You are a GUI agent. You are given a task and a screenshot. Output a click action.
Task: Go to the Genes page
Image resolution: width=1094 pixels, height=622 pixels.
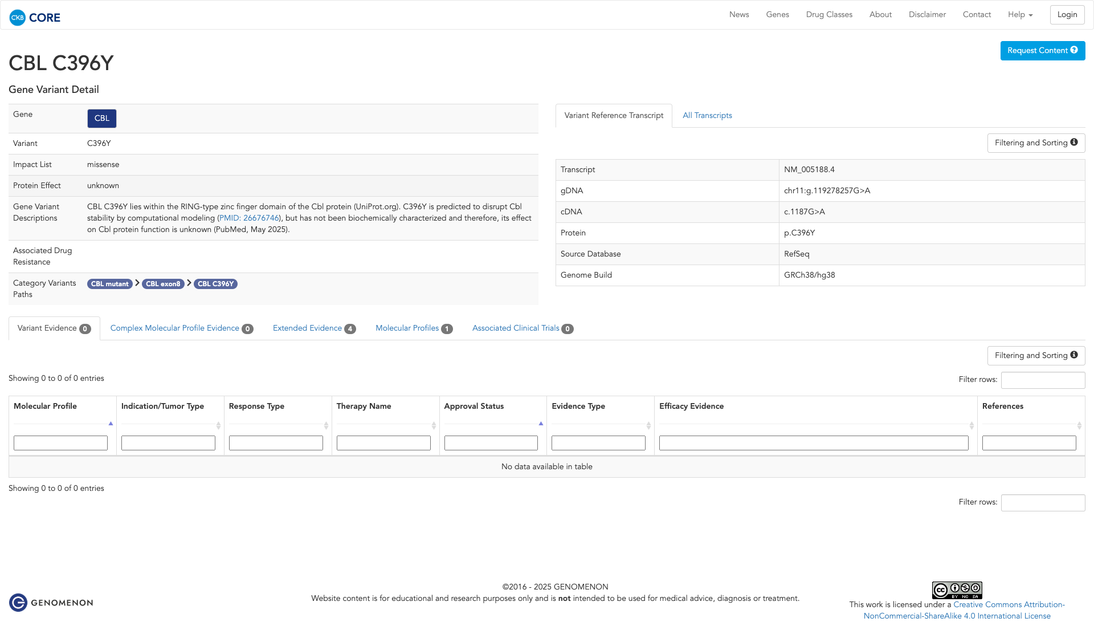click(x=777, y=15)
